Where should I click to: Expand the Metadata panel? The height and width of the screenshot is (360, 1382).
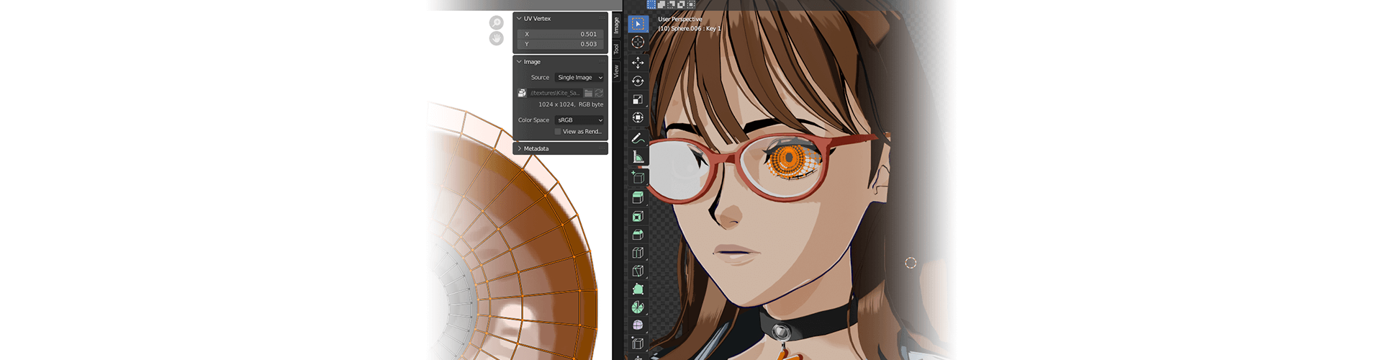(x=519, y=148)
